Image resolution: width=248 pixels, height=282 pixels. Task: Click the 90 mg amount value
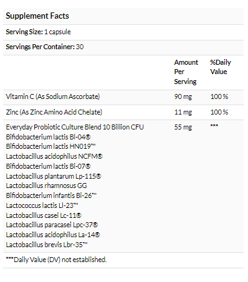[x=183, y=96]
